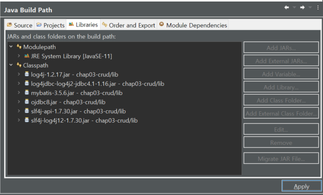Viewport: 323px width, 195px height.
Task: Select log4j-1.2.17.jar in the list
Action: pyautogui.click(x=124, y=74)
